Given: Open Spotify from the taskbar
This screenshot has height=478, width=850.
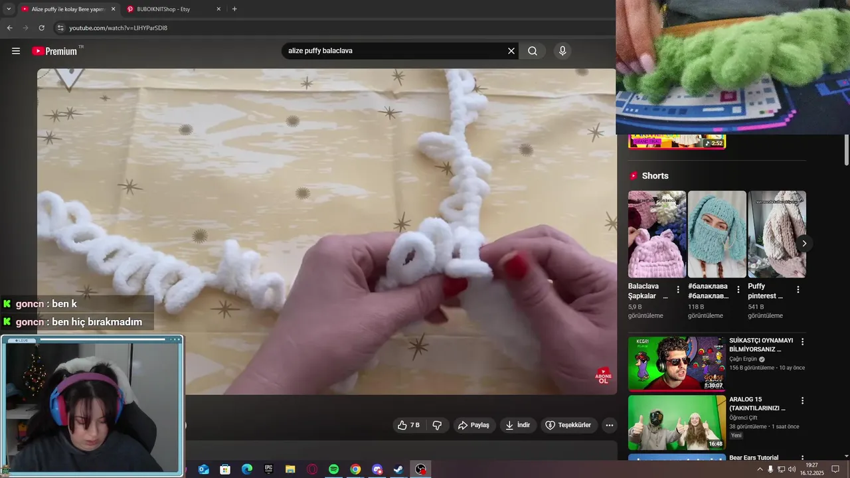Looking at the screenshot, I should pos(333,469).
